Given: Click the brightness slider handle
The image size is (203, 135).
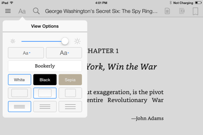Looking at the screenshot, I should point(65,41).
